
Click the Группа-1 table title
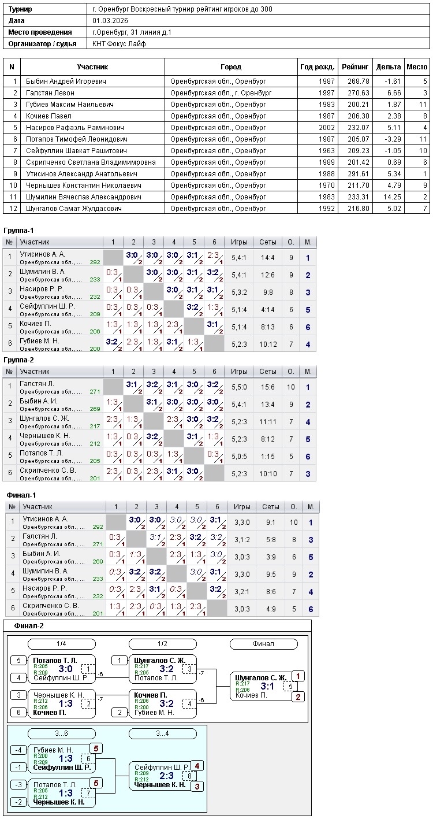point(18,230)
